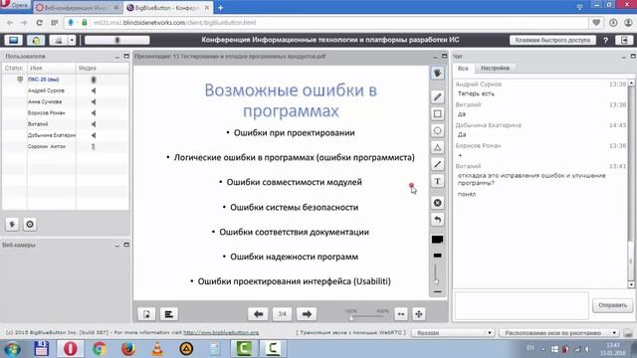Open the users panel settings gear
This screenshot has height=358, width=637.
pos(30,224)
